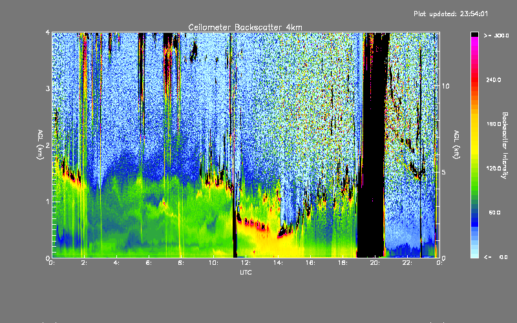Click the '5' label on the kft axis

point(444,172)
